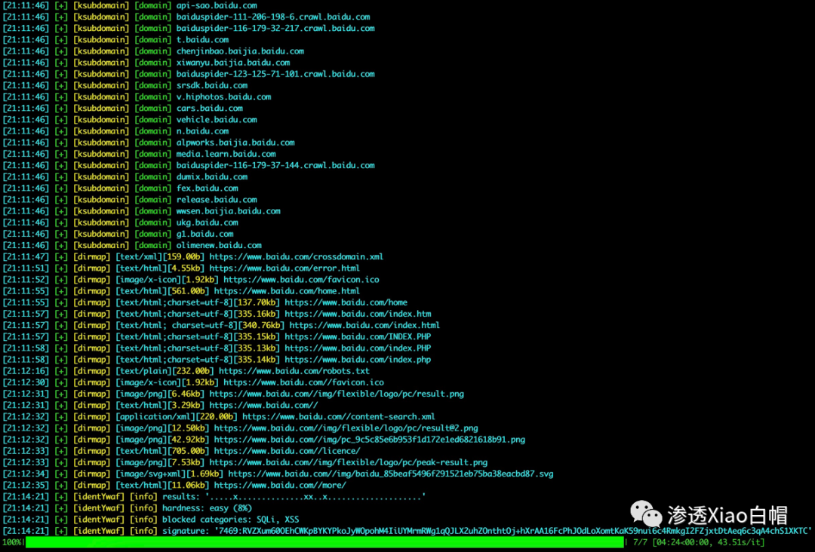Open the www.baidu.com/index.htm URL
Image resolution: width=815 pixels, height=552 pixels.
coord(358,314)
